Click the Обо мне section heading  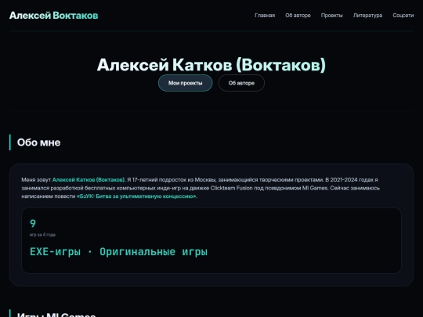pyautogui.click(x=38, y=142)
